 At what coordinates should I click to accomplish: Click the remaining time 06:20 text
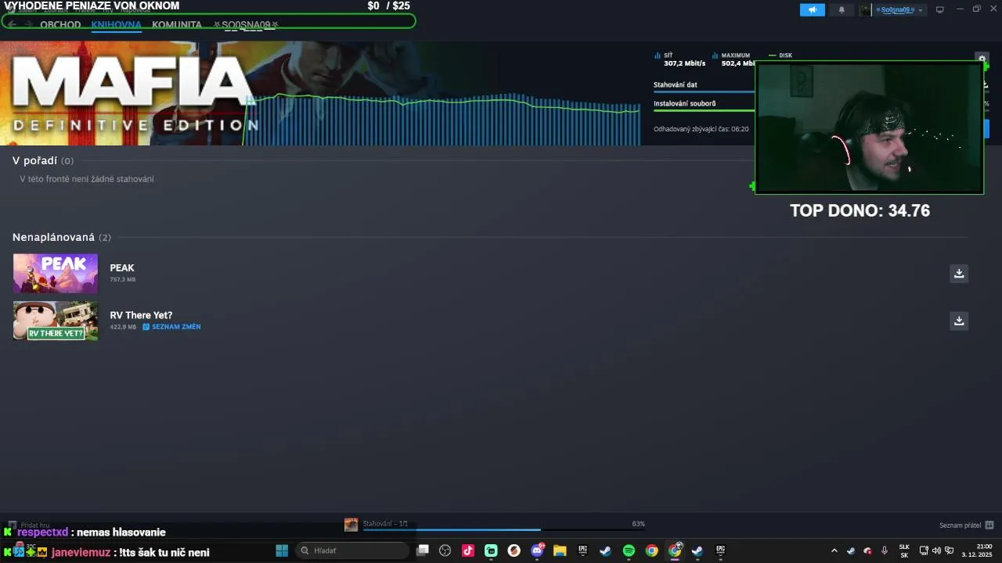pos(701,129)
